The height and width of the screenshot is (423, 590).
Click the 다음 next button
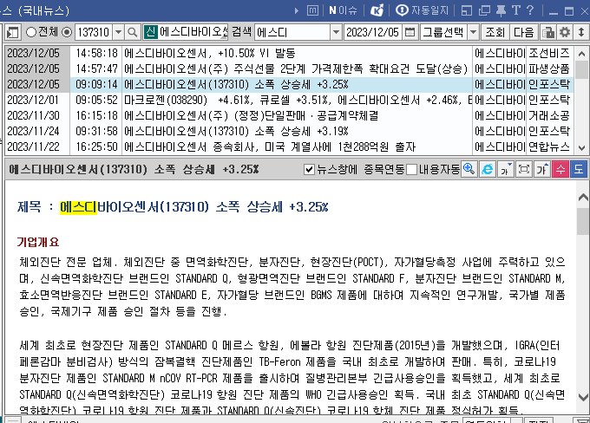(524, 32)
